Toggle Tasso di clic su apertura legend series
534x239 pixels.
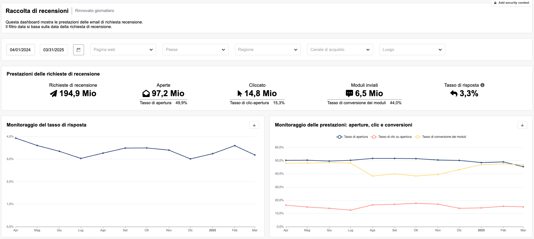(391, 137)
